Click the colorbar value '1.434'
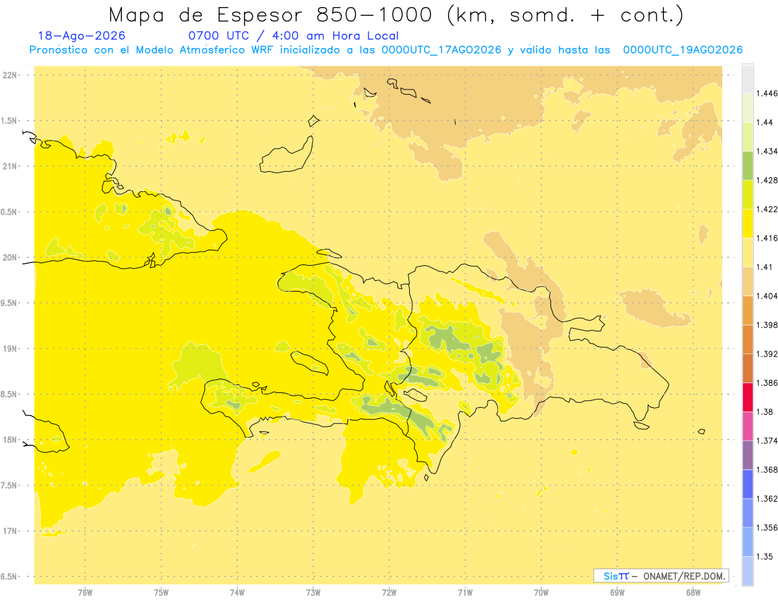778x601 pixels. click(x=766, y=151)
